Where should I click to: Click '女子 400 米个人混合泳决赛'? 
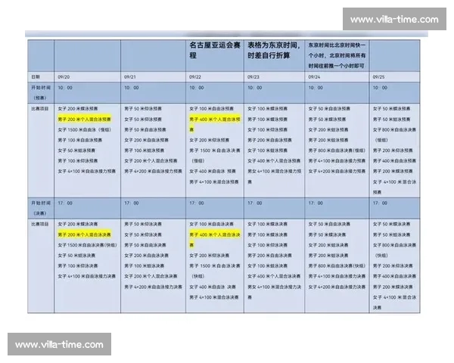[274, 277]
